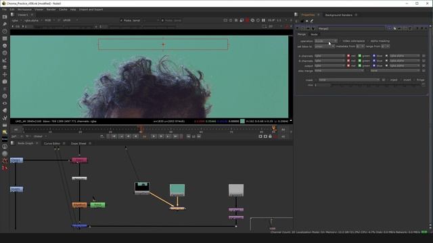The image size is (433, 243).
Task: Select the teal Constant node thumbnail
Action: [177, 190]
